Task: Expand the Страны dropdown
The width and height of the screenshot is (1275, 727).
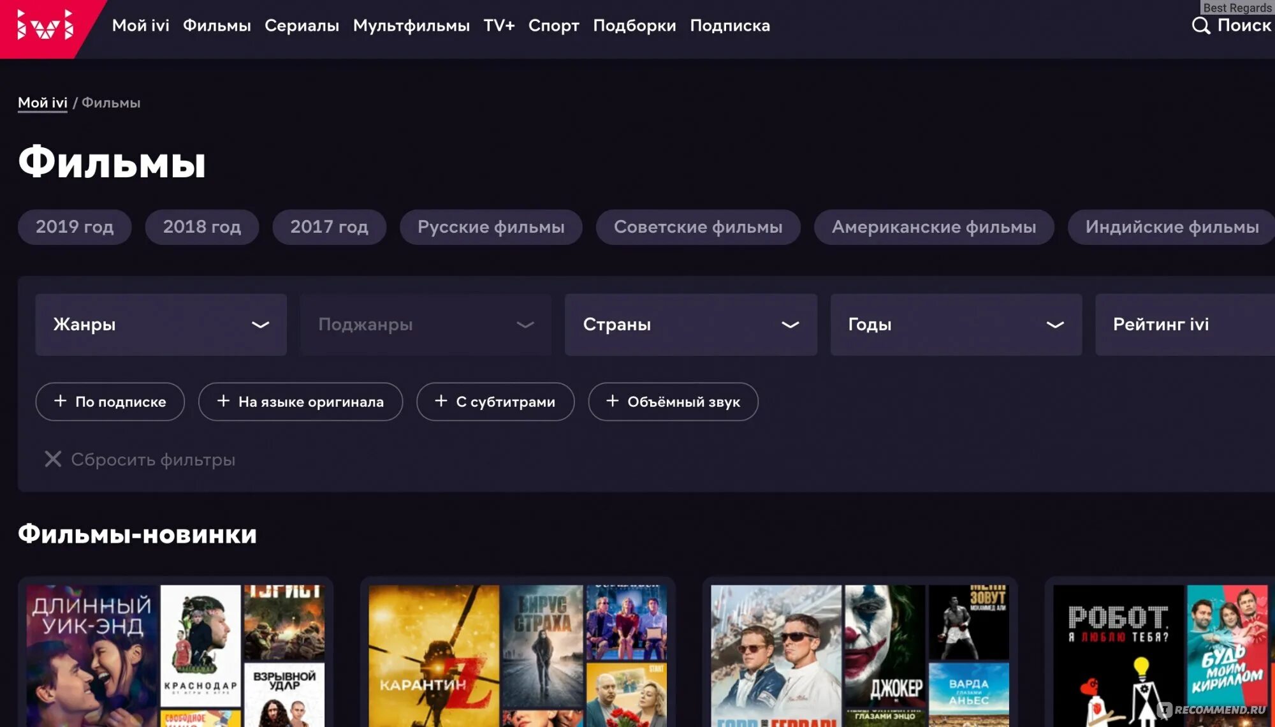Action: (x=691, y=325)
